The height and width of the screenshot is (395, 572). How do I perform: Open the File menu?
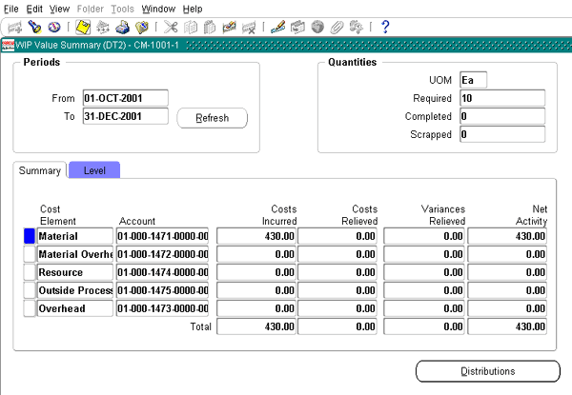click(11, 9)
